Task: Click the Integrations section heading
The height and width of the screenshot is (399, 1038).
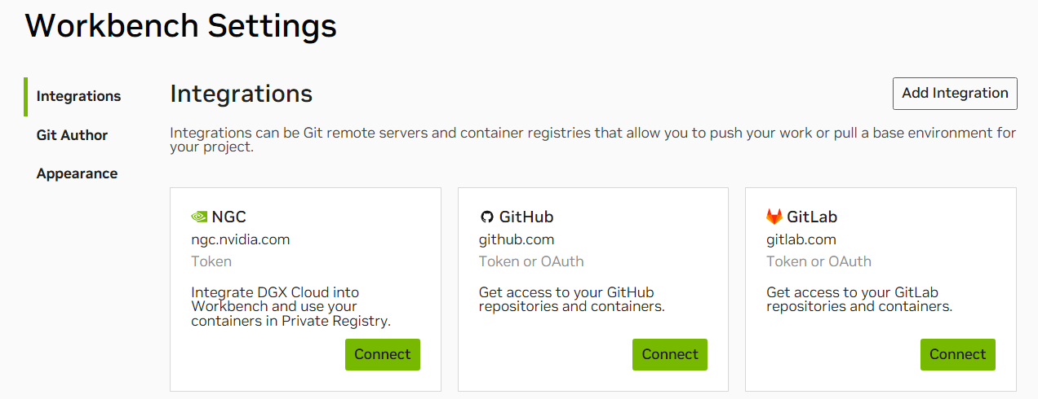Action: (241, 94)
